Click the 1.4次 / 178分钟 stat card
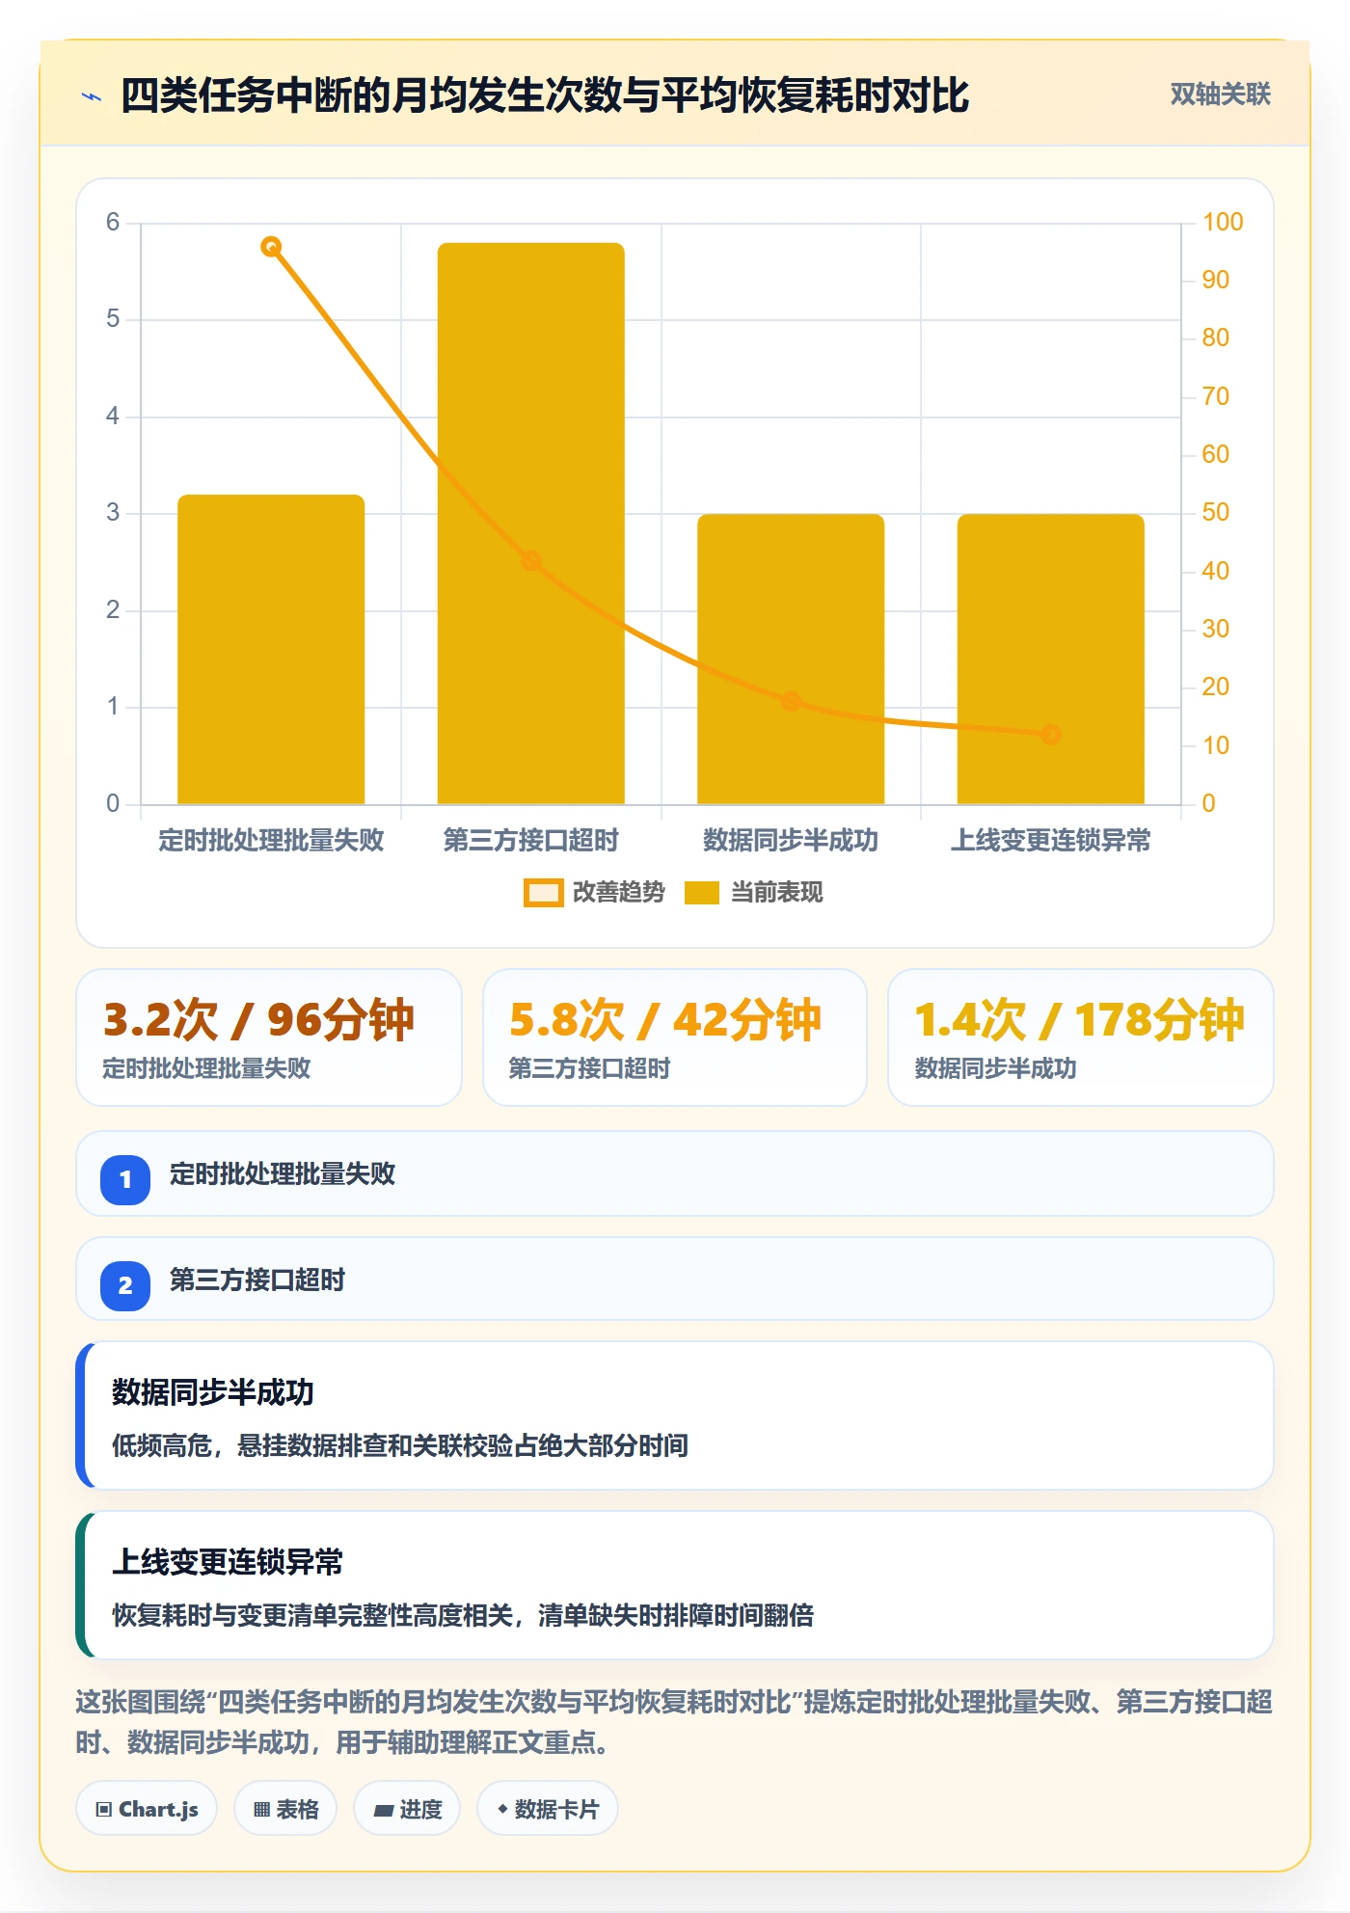 (1081, 1037)
